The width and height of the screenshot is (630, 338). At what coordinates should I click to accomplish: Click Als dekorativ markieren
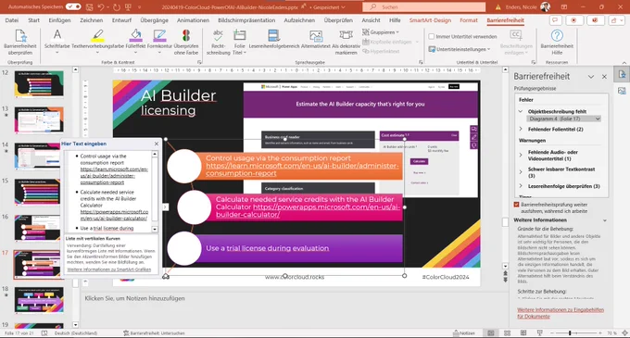pos(346,42)
